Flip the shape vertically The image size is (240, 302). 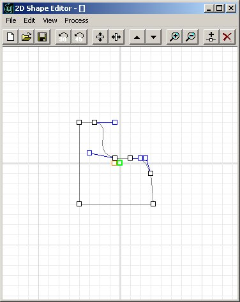point(100,37)
